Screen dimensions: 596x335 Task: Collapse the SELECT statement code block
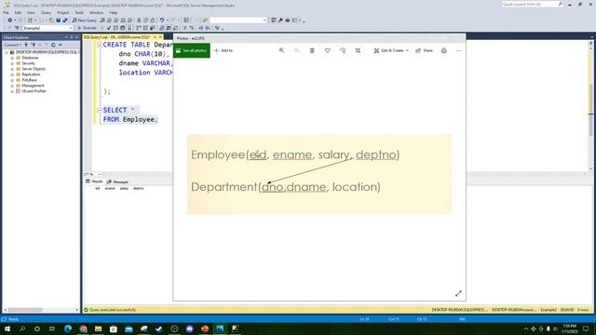click(x=100, y=110)
